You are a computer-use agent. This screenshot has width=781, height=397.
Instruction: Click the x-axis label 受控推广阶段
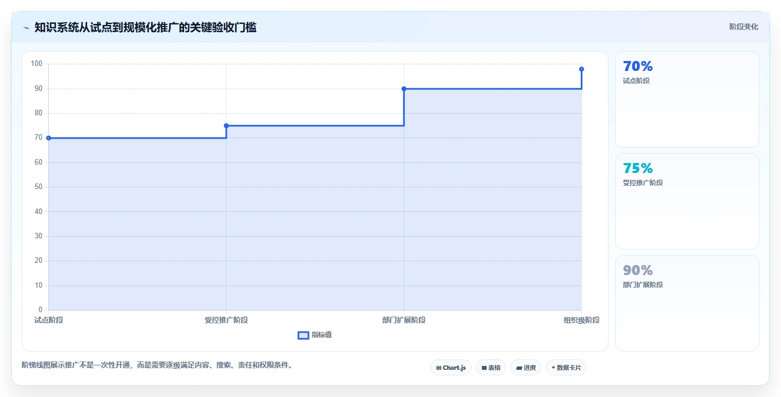click(226, 320)
